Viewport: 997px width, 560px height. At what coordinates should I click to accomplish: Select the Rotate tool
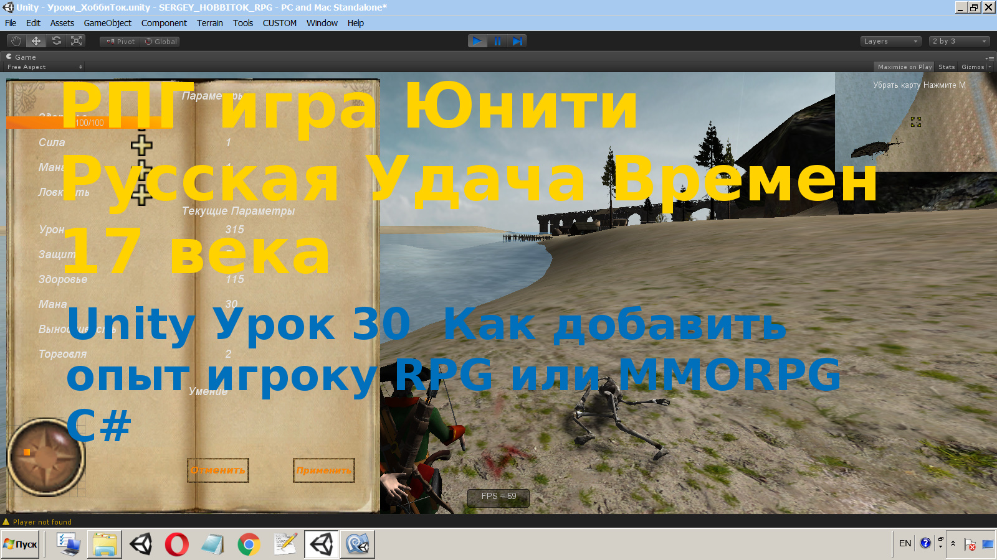pyautogui.click(x=57, y=41)
